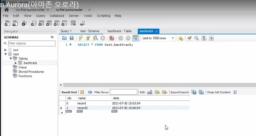Image resolution: width=256 pixels, height=136 pixels.
Task: Open the inspector for selected object
Action: [x=24, y=23]
